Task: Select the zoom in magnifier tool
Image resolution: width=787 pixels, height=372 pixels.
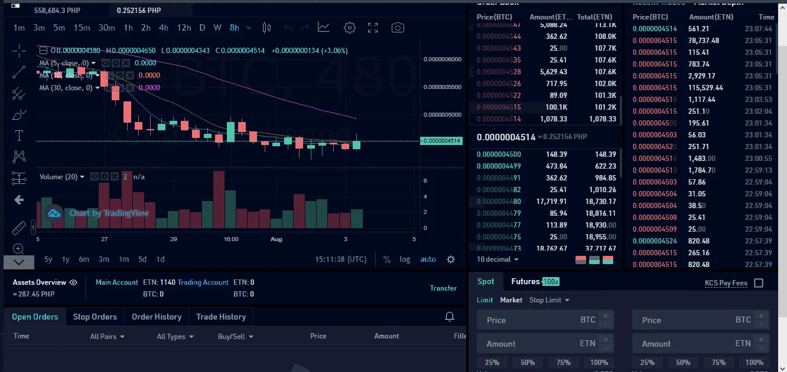Action: point(19,249)
